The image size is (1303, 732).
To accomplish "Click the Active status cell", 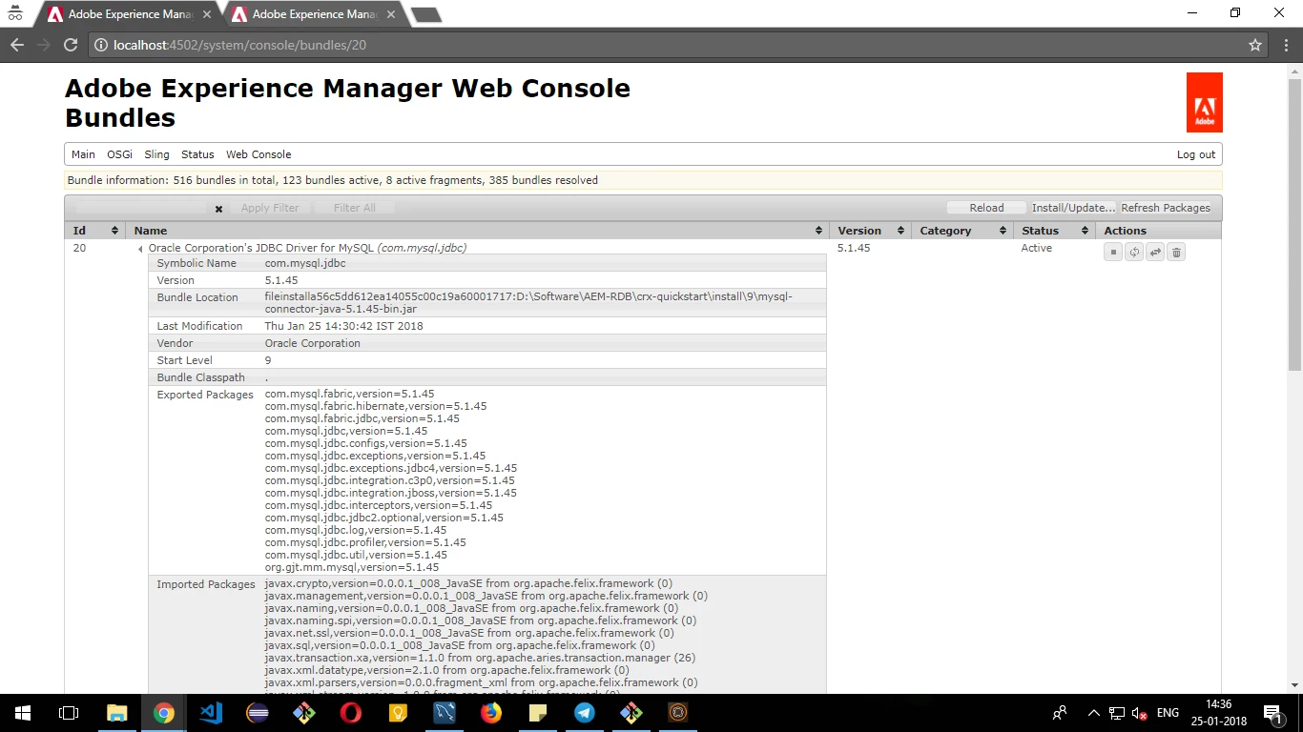I will pos(1036,248).
